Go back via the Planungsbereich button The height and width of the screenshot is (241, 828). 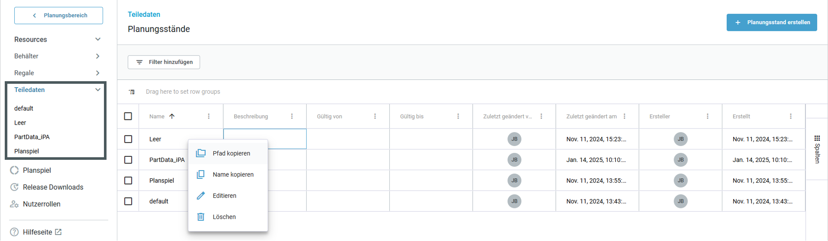(59, 15)
